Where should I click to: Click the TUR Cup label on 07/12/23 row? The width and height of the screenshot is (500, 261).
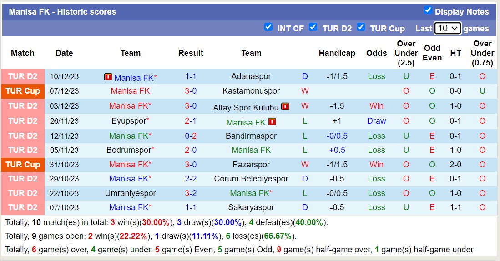pyautogui.click(x=23, y=91)
